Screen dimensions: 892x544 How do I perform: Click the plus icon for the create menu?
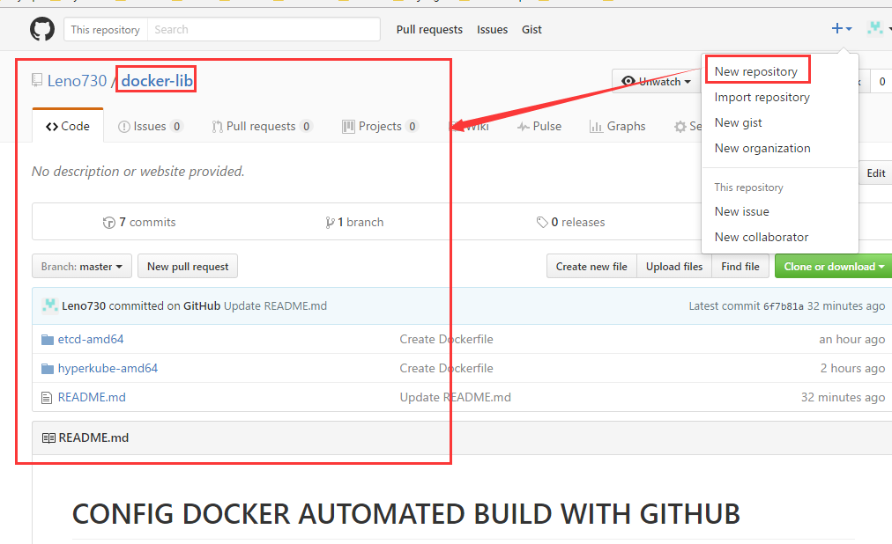pyautogui.click(x=836, y=28)
